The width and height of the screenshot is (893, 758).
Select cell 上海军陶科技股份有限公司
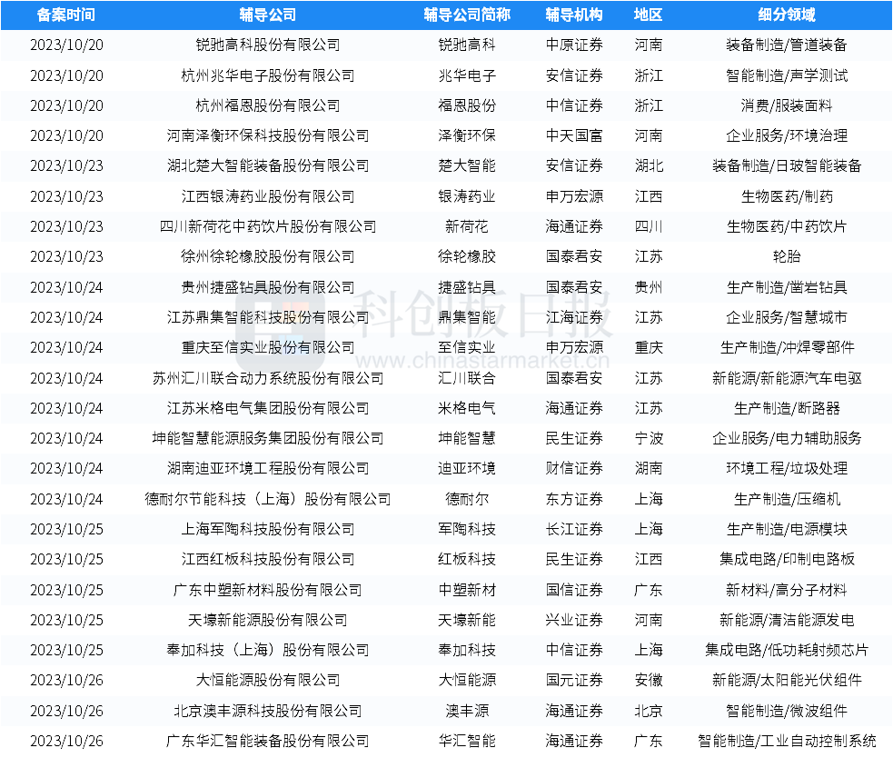tap(268, 530)
